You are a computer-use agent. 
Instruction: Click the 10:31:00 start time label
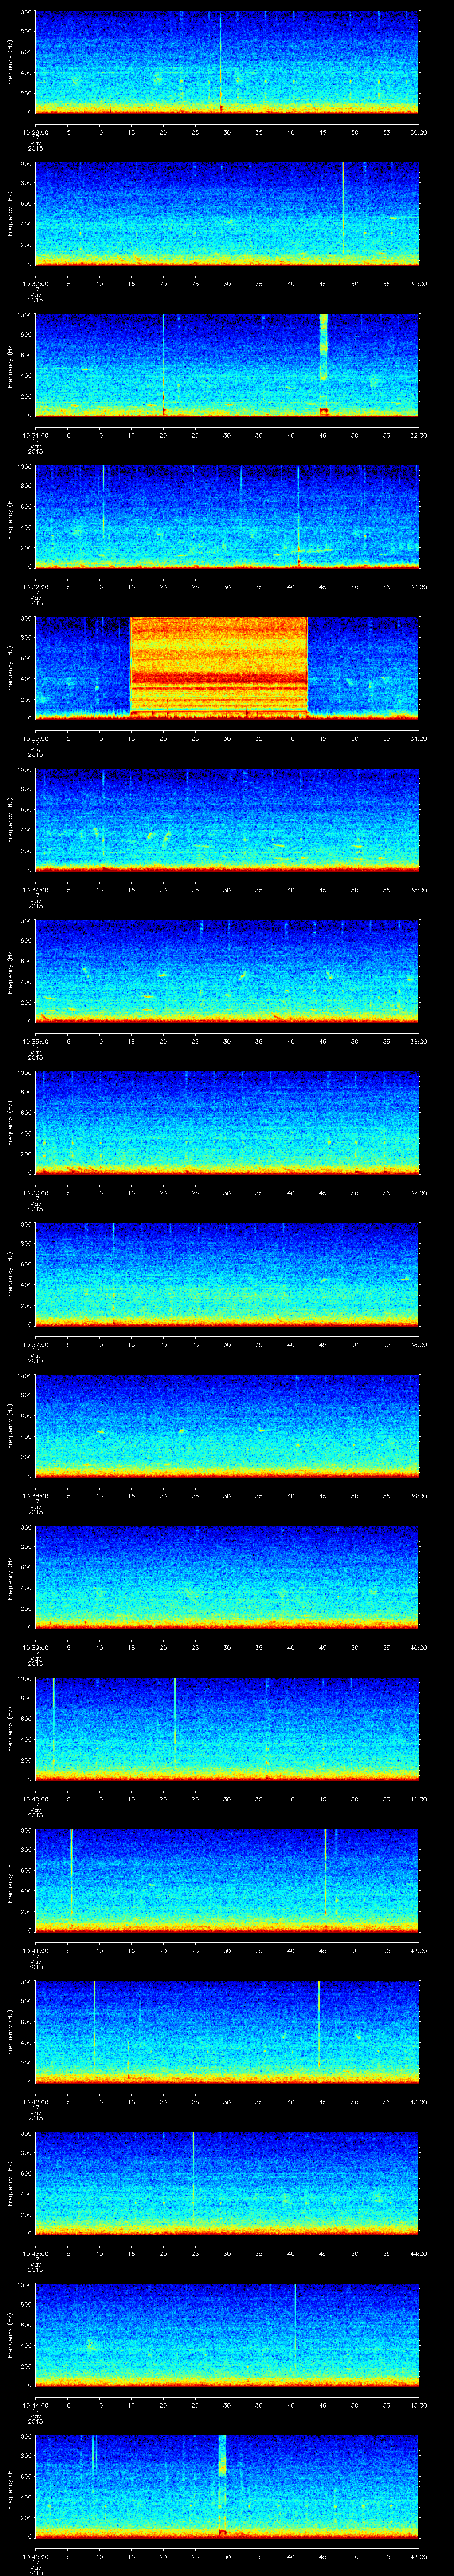35,435
